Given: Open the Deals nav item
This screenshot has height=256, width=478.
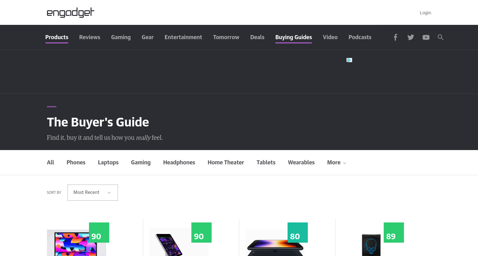Looking at the screenshot, I should [257, 37].
